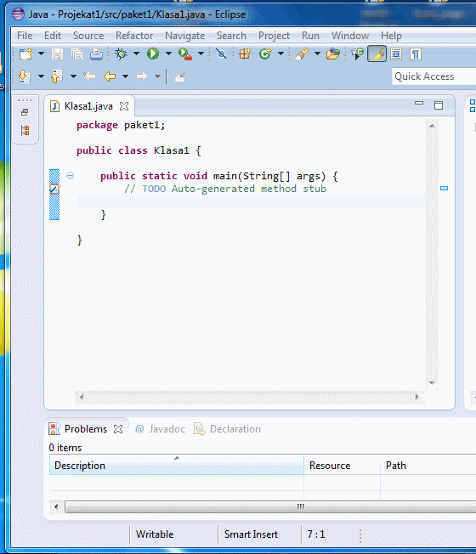
Task: Toggle Show Whitespace Characters pilcrow button
Action: click(416, 54)
